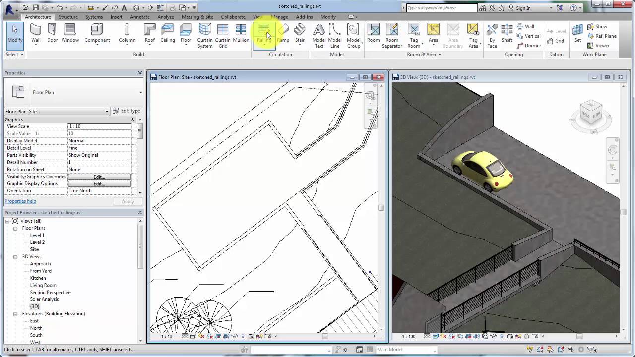635x357 pixels.
Task: Click Edit for Visibility/Graphics Overrides
Action: coord(99,177)
